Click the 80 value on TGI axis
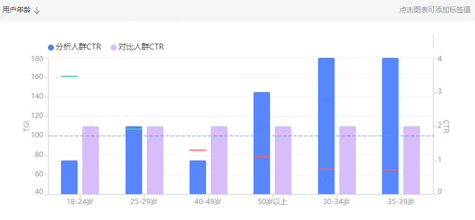 click(38, 155)
